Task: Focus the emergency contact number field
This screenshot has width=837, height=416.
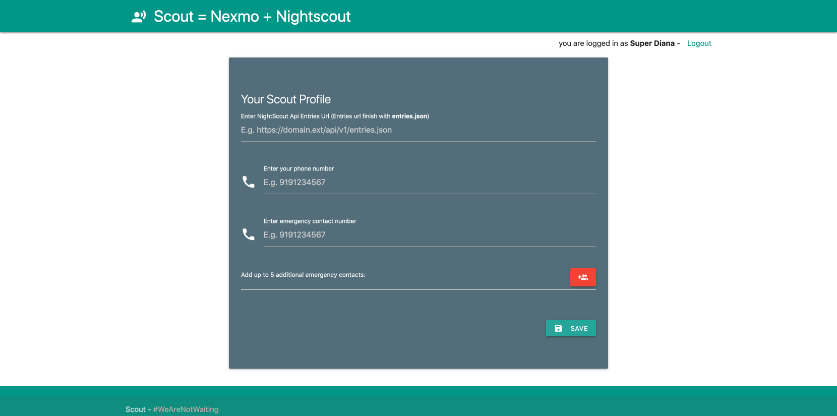Action: (x=430, y=235)
